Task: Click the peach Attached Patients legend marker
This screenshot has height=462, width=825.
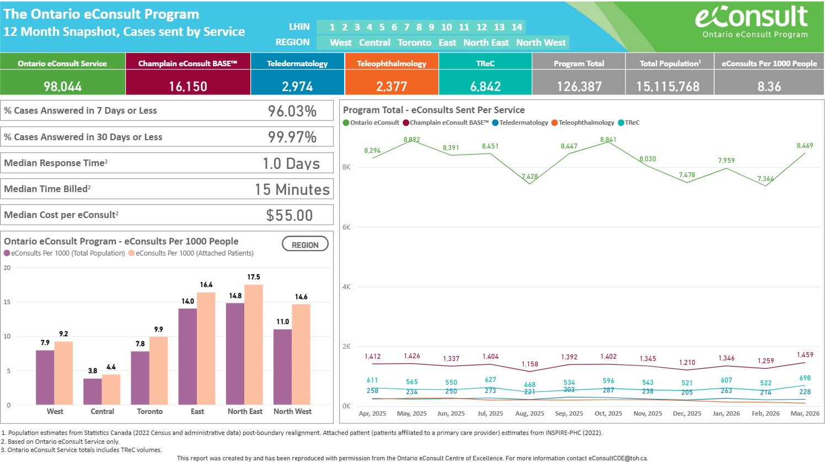Action: [131, 253]
